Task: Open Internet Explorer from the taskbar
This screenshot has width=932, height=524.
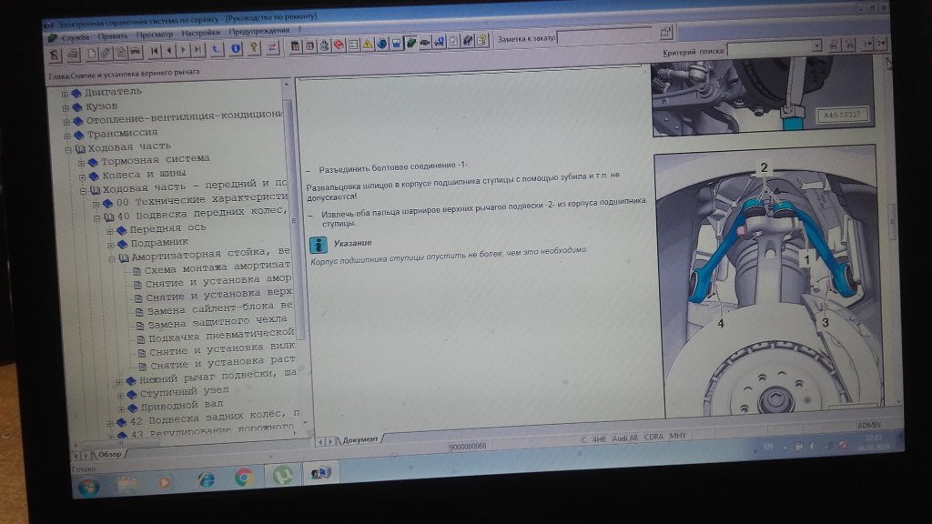Action: (206, 479)
